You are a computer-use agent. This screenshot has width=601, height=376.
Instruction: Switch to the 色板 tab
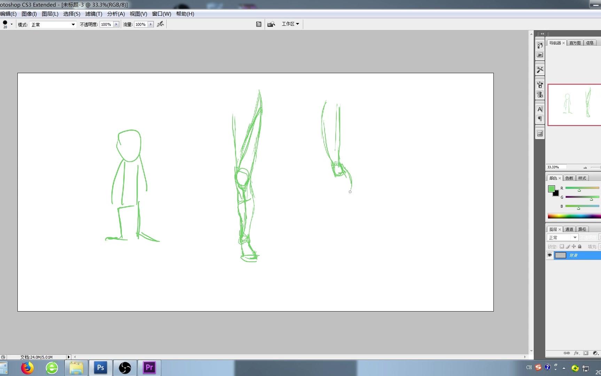[x=569, y=178]
